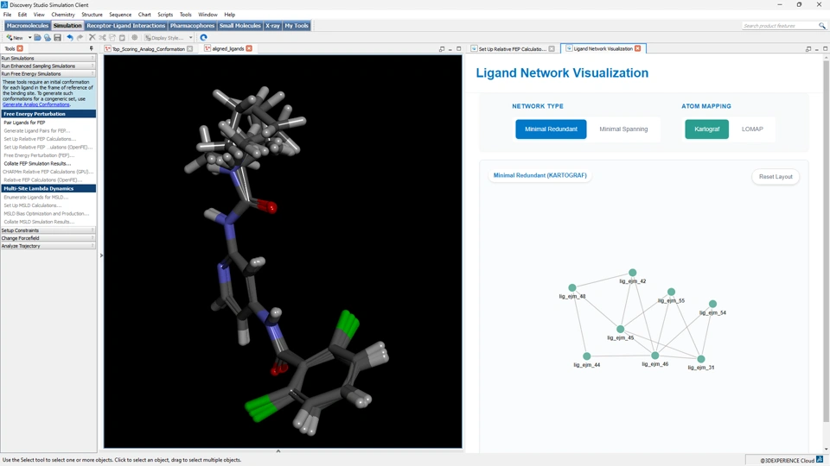Select Minimal Spanning network type
Viewport: 830px width, 466px height.
click(623, 129)
